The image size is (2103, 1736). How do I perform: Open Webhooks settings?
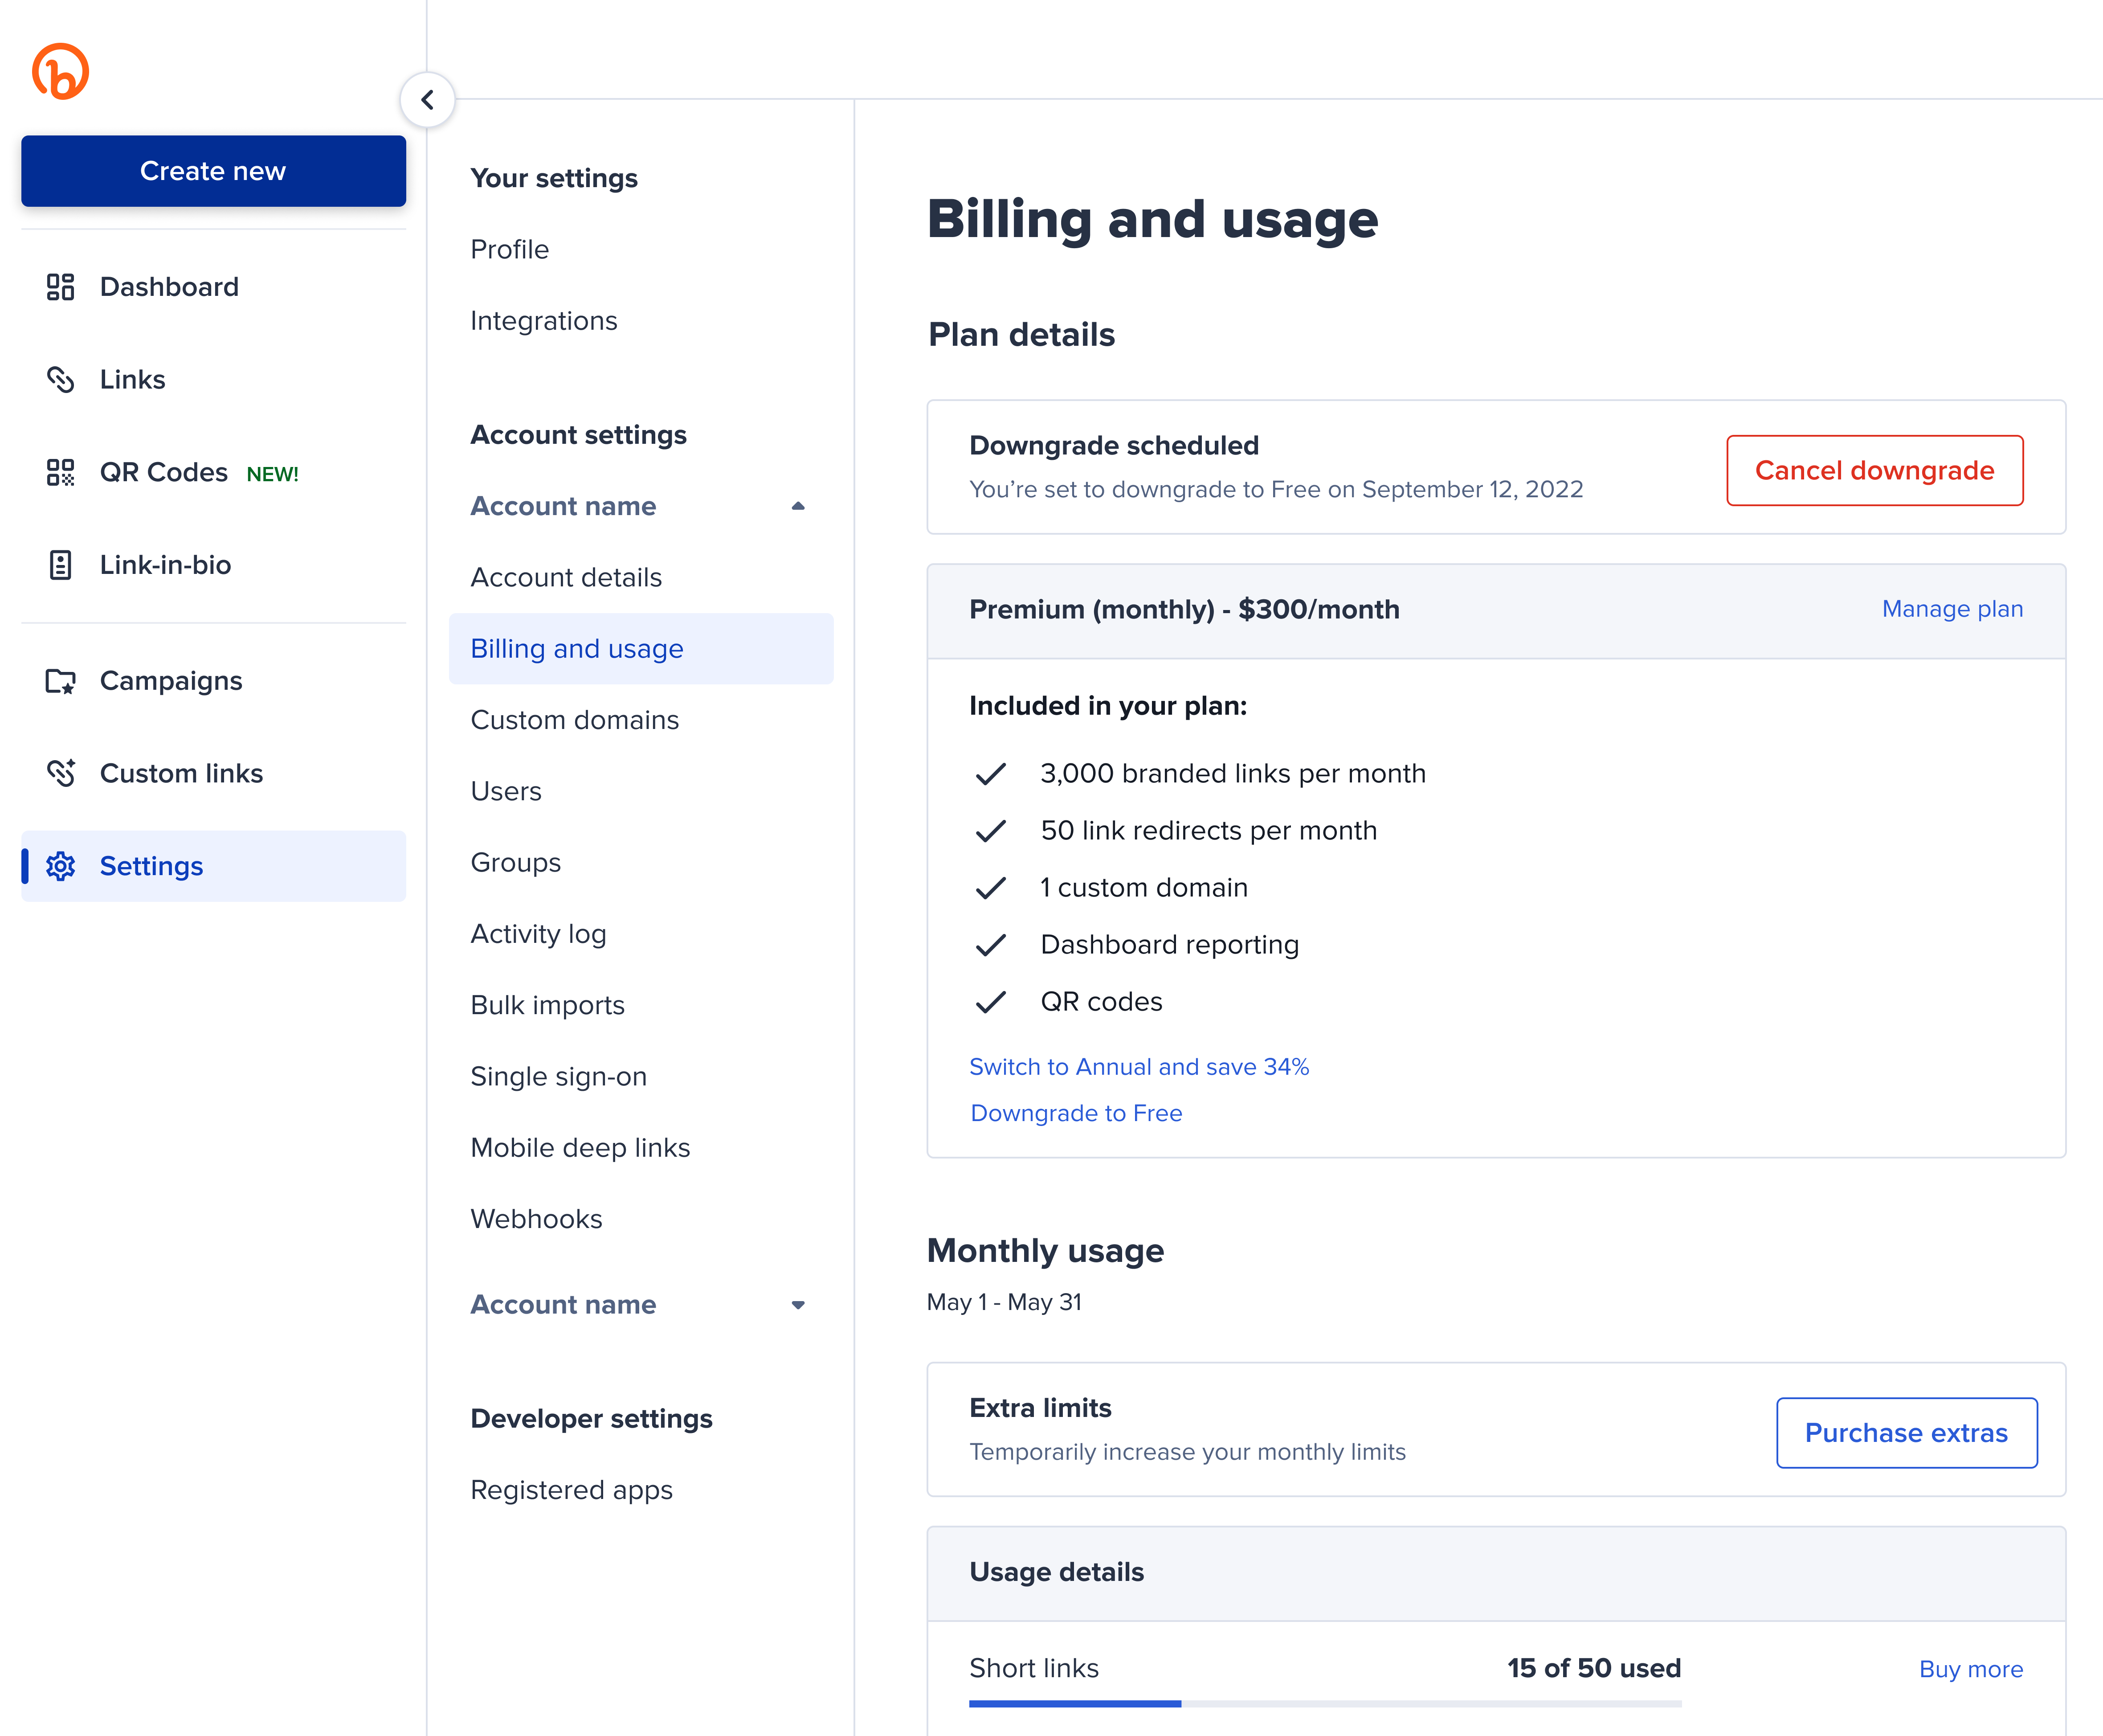click(x=537, y=1219)
